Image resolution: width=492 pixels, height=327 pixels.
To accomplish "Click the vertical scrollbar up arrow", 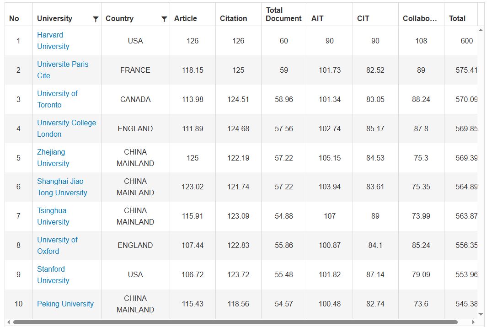I will point(481,30).
